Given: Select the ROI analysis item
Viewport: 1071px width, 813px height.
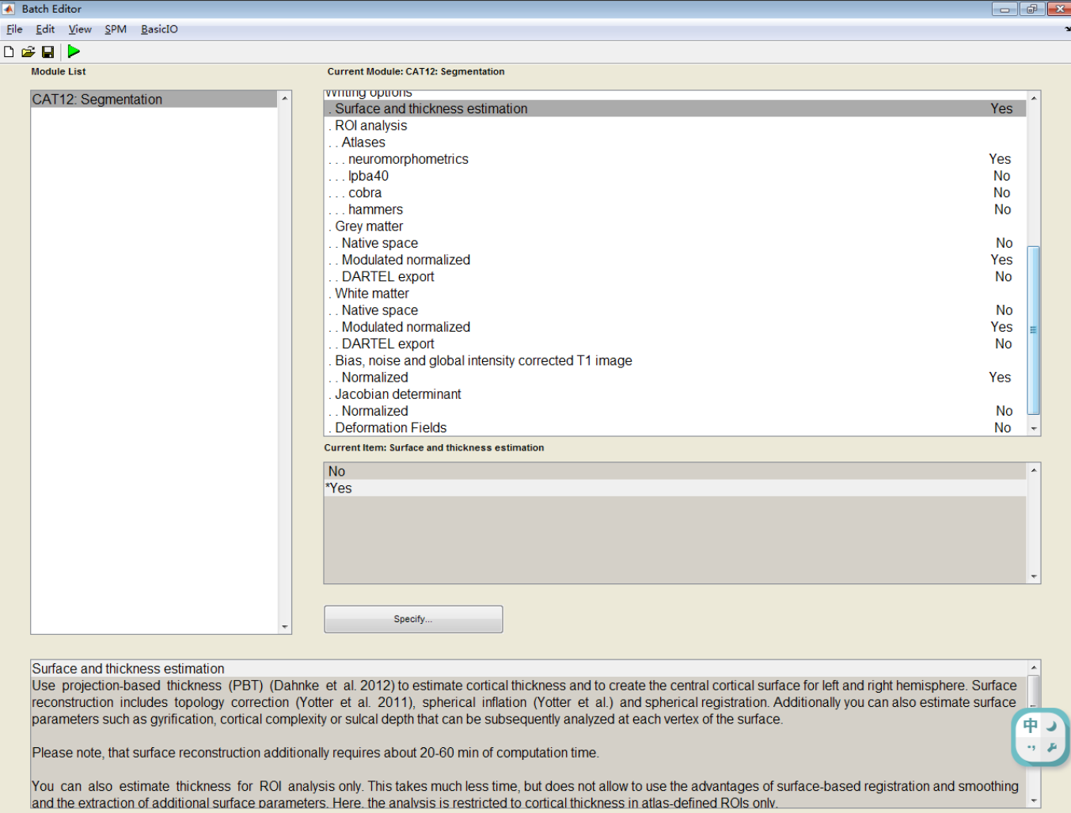Looking at the screenshot, I should coord(675,125).
